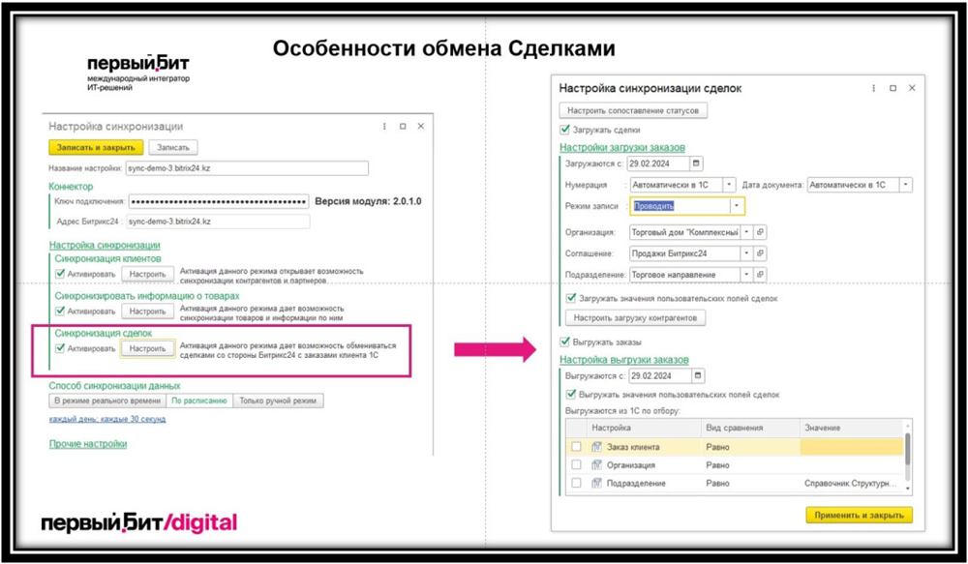Image resolution: width=968 pixels, height=564 pixels.
Task: Click the Название настройки input field
Action: [x=247, y=168]
